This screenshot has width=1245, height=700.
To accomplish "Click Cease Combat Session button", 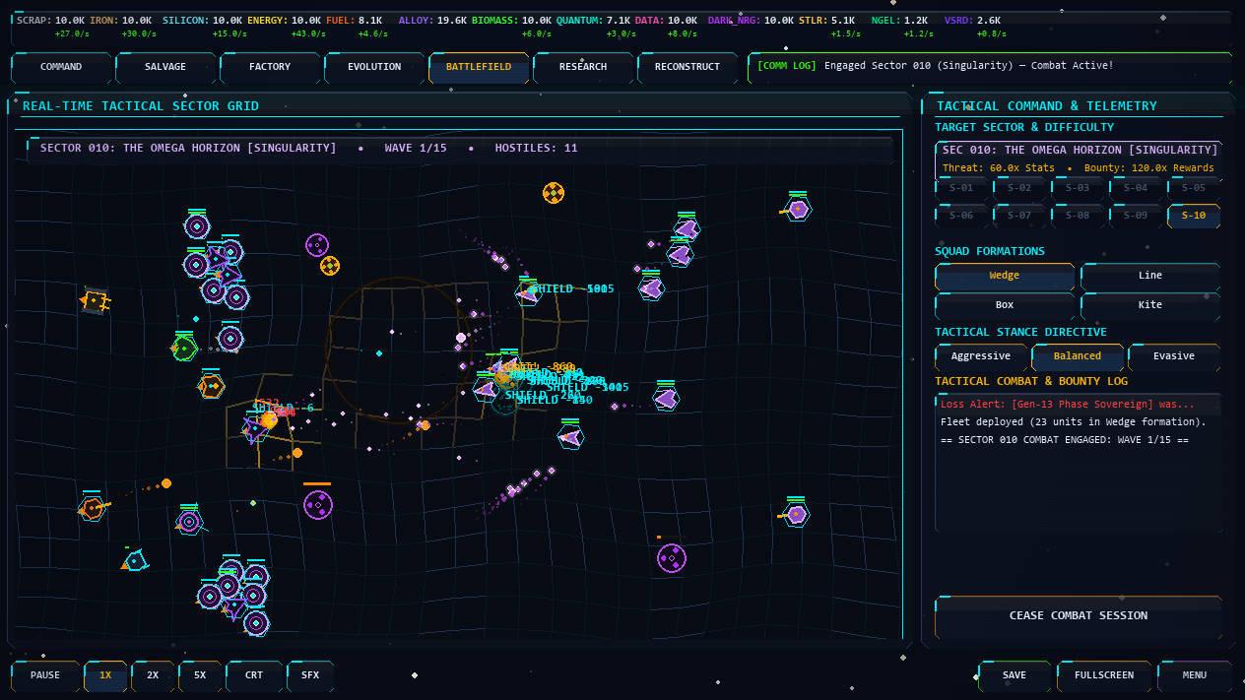I will (1079, 616).
